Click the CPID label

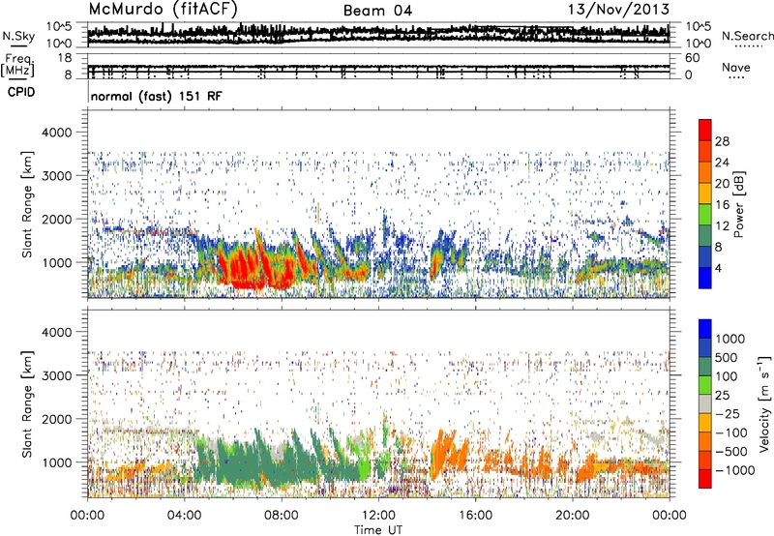pyautogui.click(x=20, y=92)
